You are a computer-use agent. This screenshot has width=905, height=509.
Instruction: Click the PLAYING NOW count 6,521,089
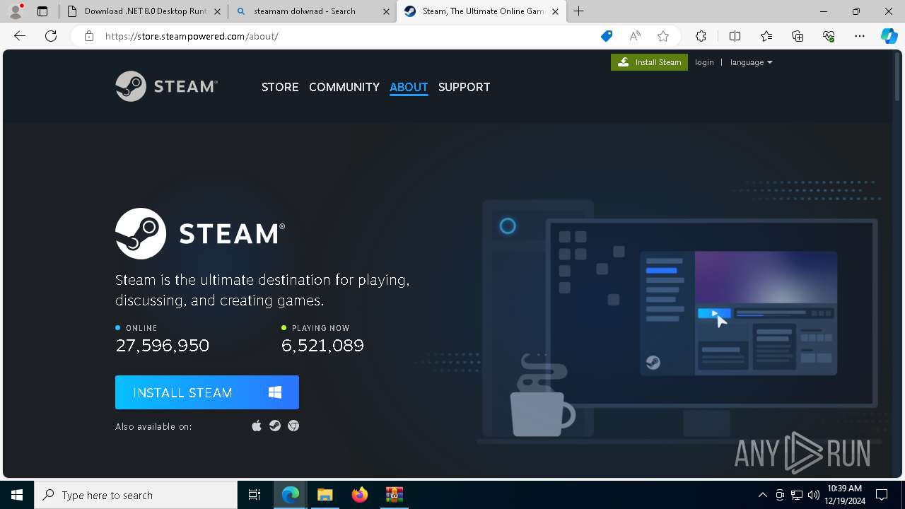point(322,345)
